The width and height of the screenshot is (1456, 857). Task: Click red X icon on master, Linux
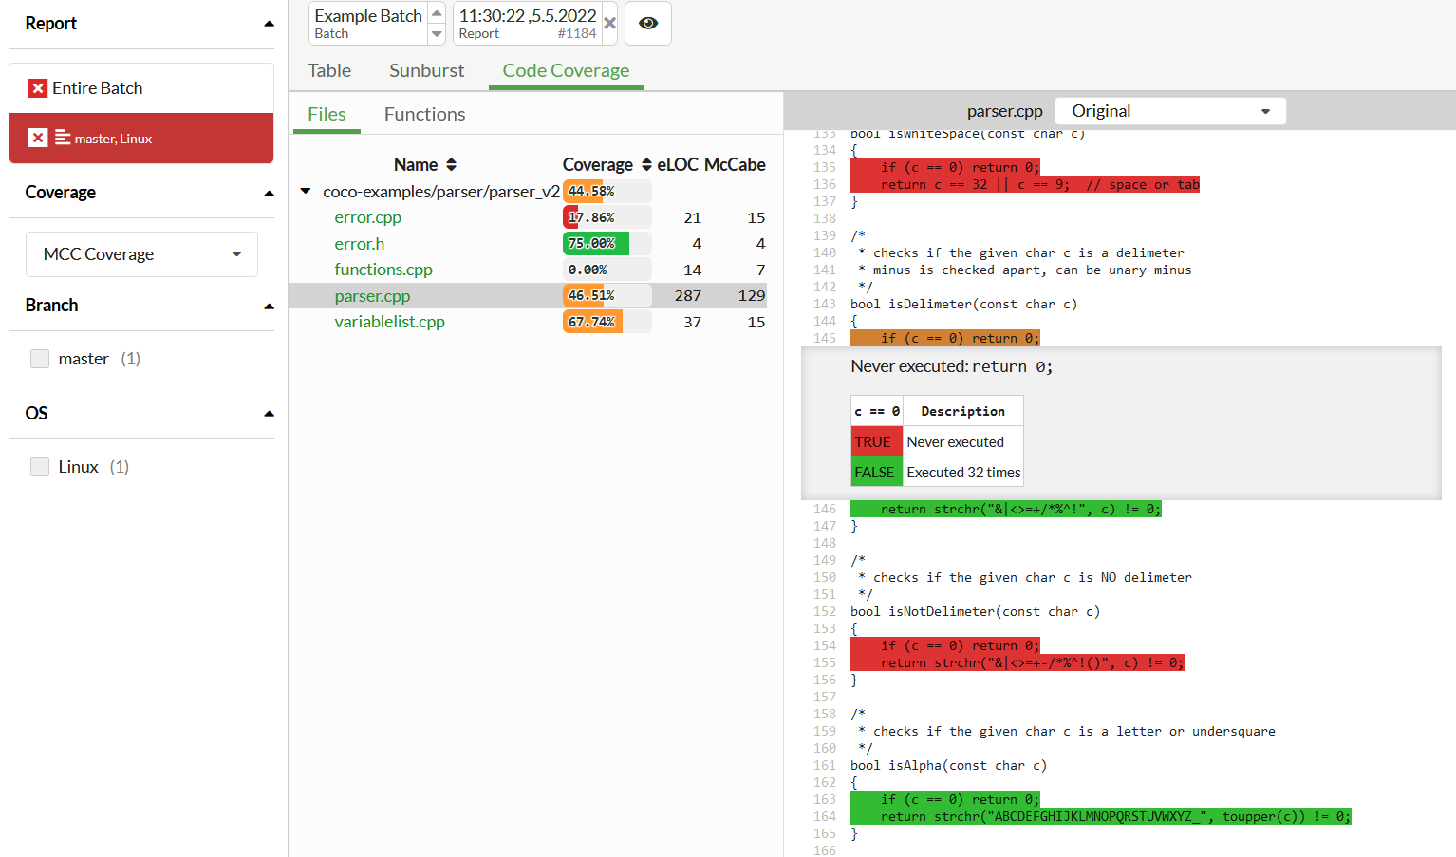38,138
